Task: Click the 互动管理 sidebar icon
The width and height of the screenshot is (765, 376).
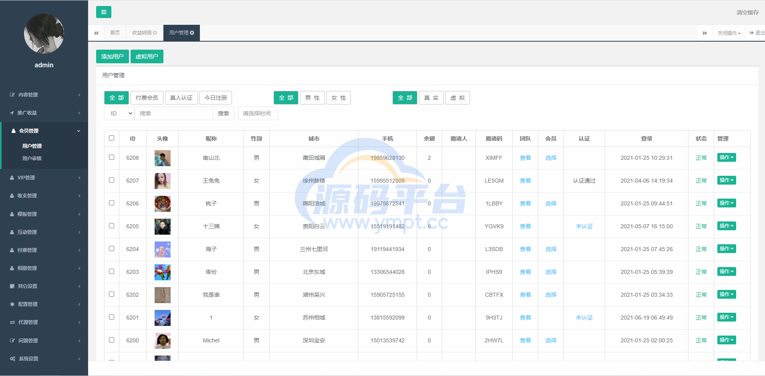Action: [12, 232]
